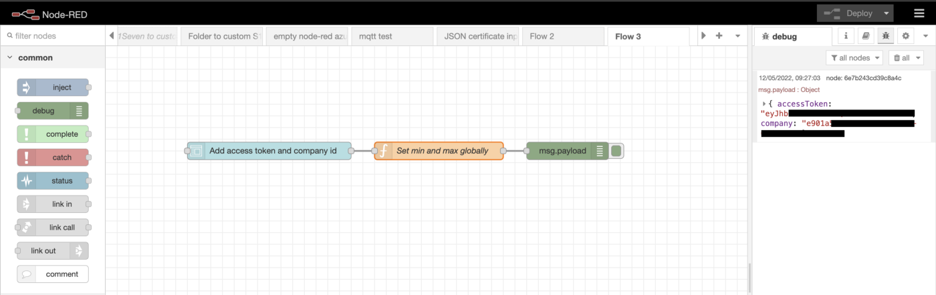Open the all nodes filter dropdown
936x295 pixels.
coord(854,58)
